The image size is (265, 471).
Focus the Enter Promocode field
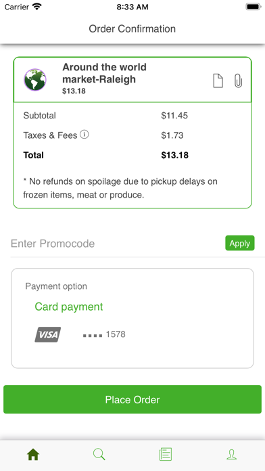click(x=116, y=244)
